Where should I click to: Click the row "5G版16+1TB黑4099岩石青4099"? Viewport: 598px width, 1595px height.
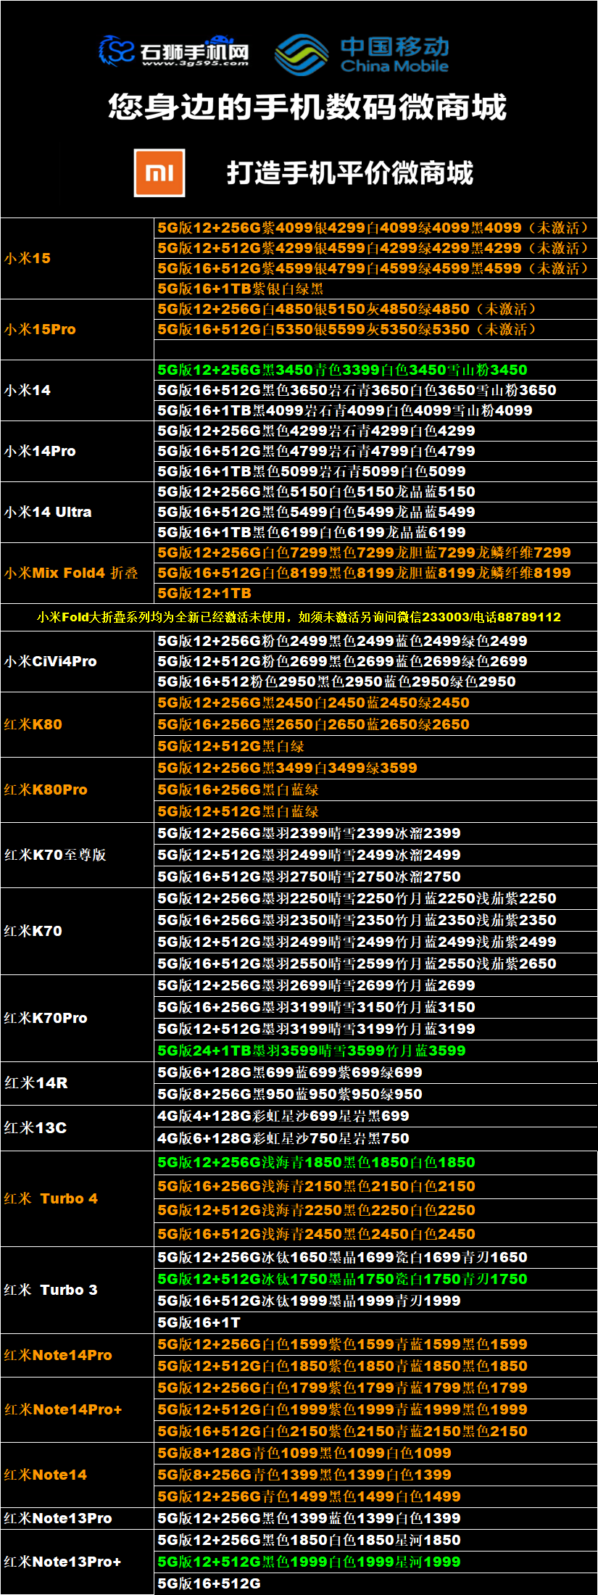(375, 410)
